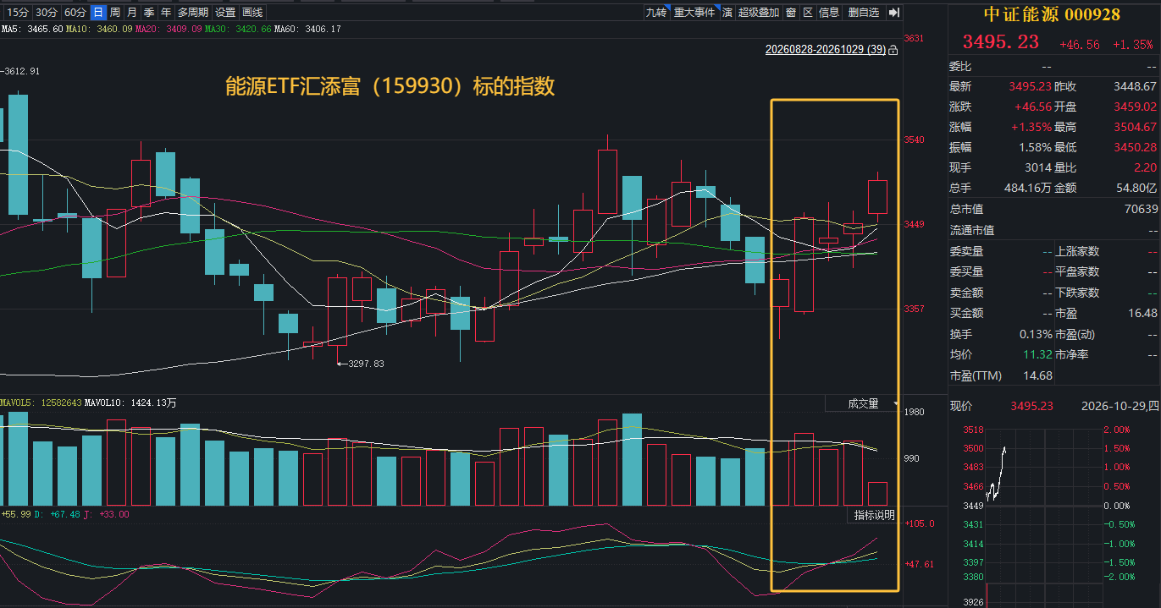Click the MAVOL10 volume average label

coord(131,403)
